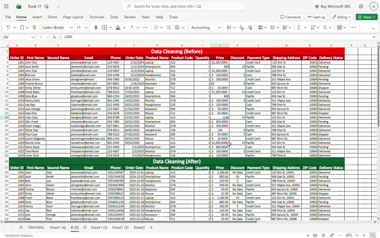The height and width of the screenshot is (238, 380).
Task: Open the Editing mode dropdown
Action: 342,17
